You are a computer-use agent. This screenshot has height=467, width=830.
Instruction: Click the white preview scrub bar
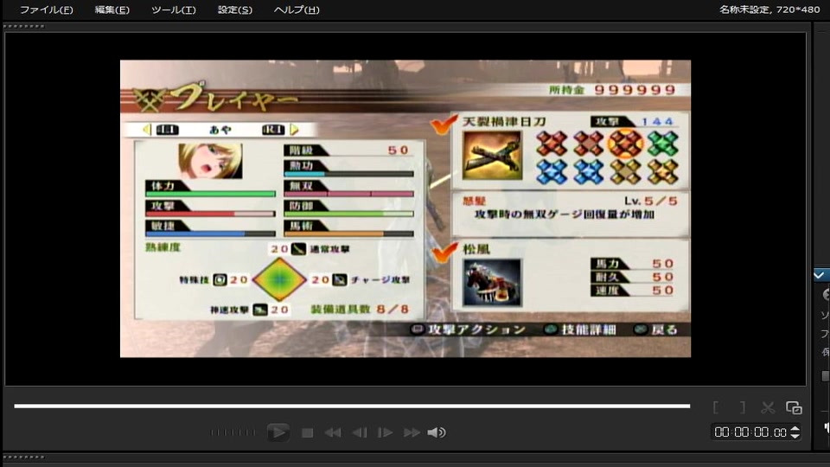(352, 406)
